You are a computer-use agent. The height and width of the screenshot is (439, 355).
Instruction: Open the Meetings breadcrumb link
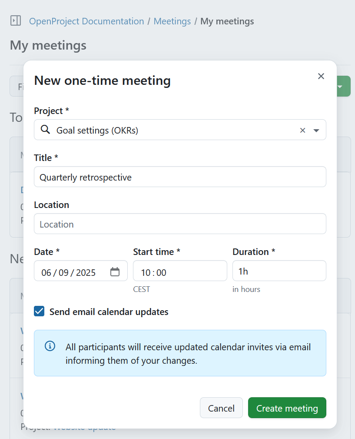tap(172, 21)
